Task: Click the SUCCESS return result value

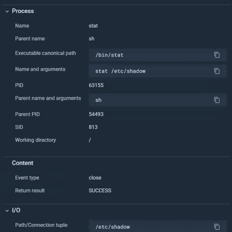Action: (100, 191)
